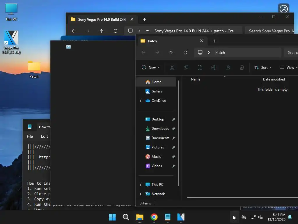Open File Explorer from the taskbar
The image size is (298, 224).
(140, 217)
